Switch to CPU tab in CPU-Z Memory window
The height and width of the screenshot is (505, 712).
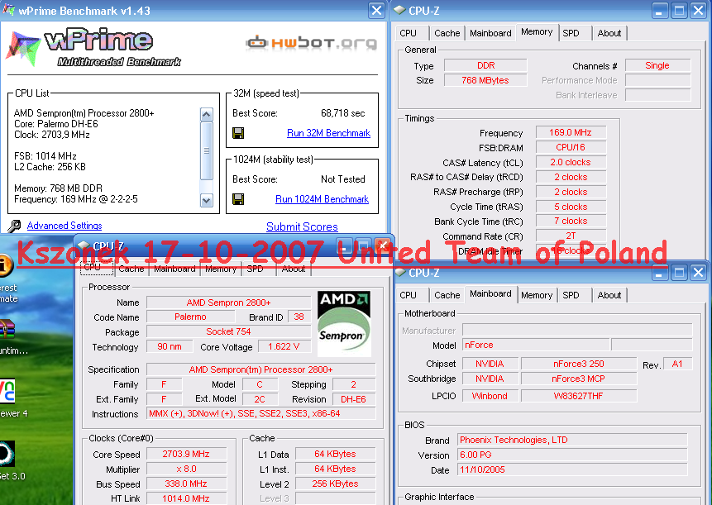(408, 33)
